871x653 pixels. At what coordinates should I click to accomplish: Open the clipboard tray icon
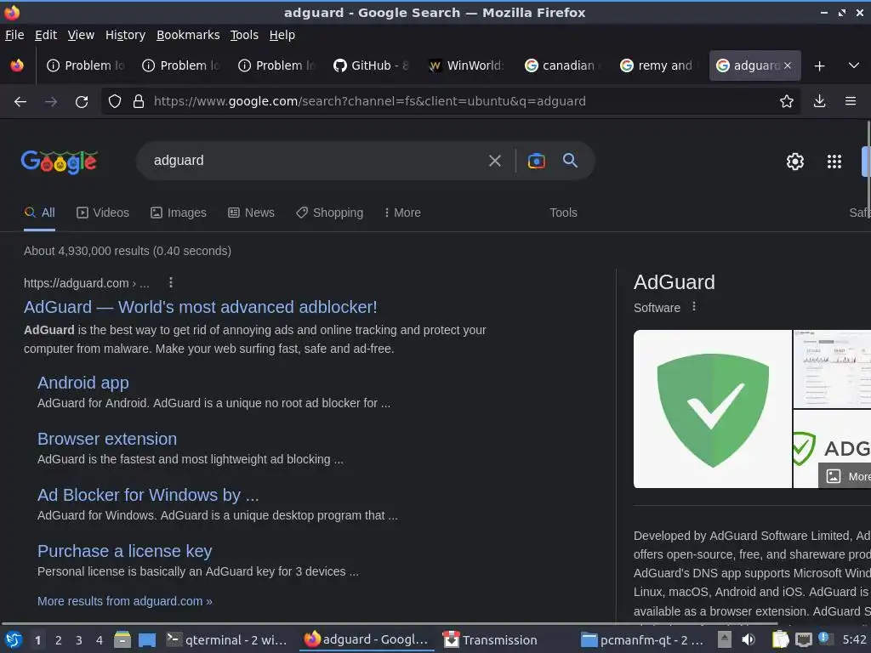click(781, 639)
